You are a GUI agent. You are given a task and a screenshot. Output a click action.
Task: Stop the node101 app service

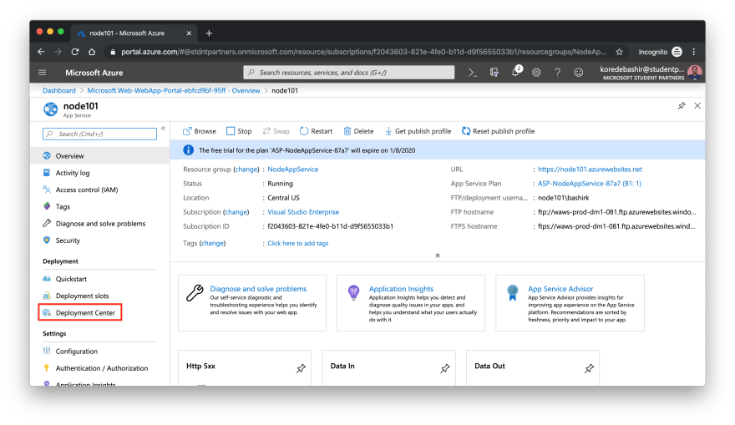pos(239,131)
